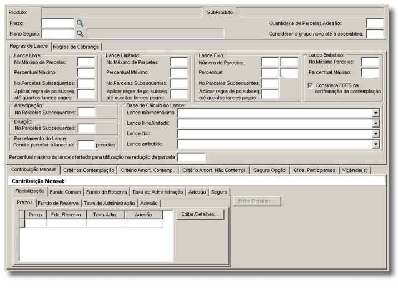Click the Percentual máximo do lance ofertado field
The width and height of the screenshot is (398, 294).
click(x=191, y=157)
